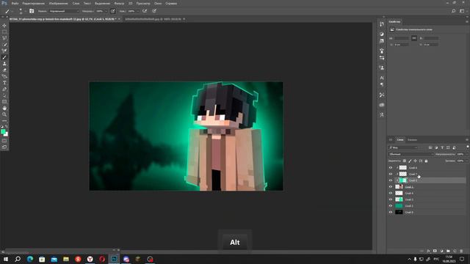The image size is (470, 264).
Task: Create new layer icon
Action: (455, 251)
